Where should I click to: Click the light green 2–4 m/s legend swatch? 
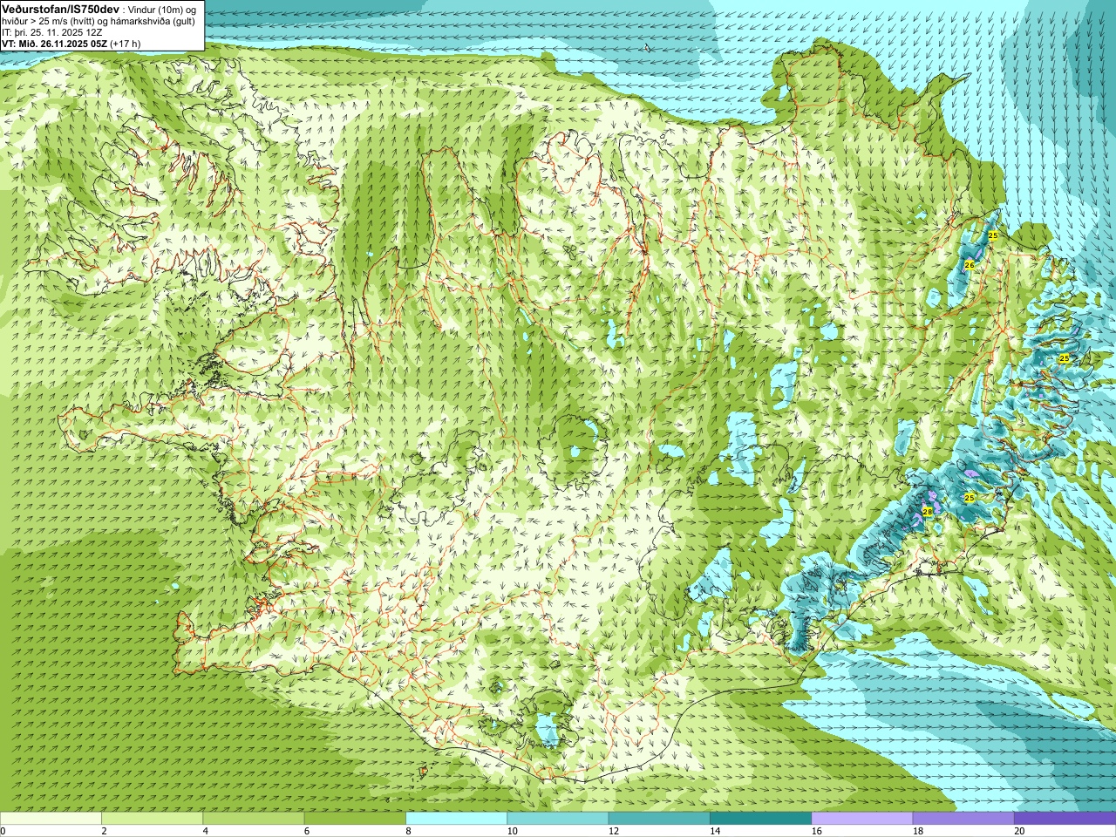point(152,818)
